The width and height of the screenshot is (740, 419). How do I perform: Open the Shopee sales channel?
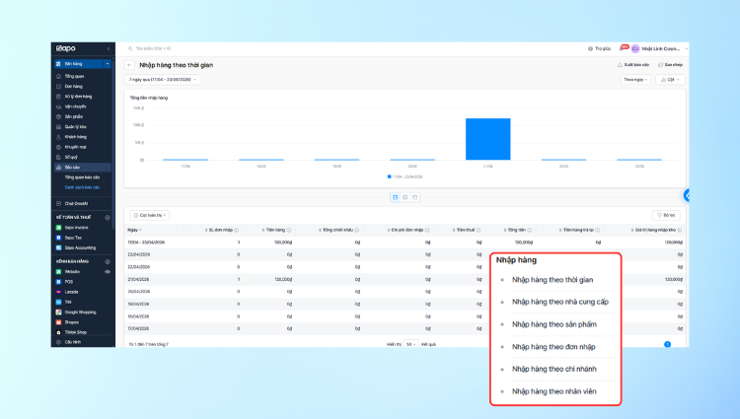click(x=70, y=321)
